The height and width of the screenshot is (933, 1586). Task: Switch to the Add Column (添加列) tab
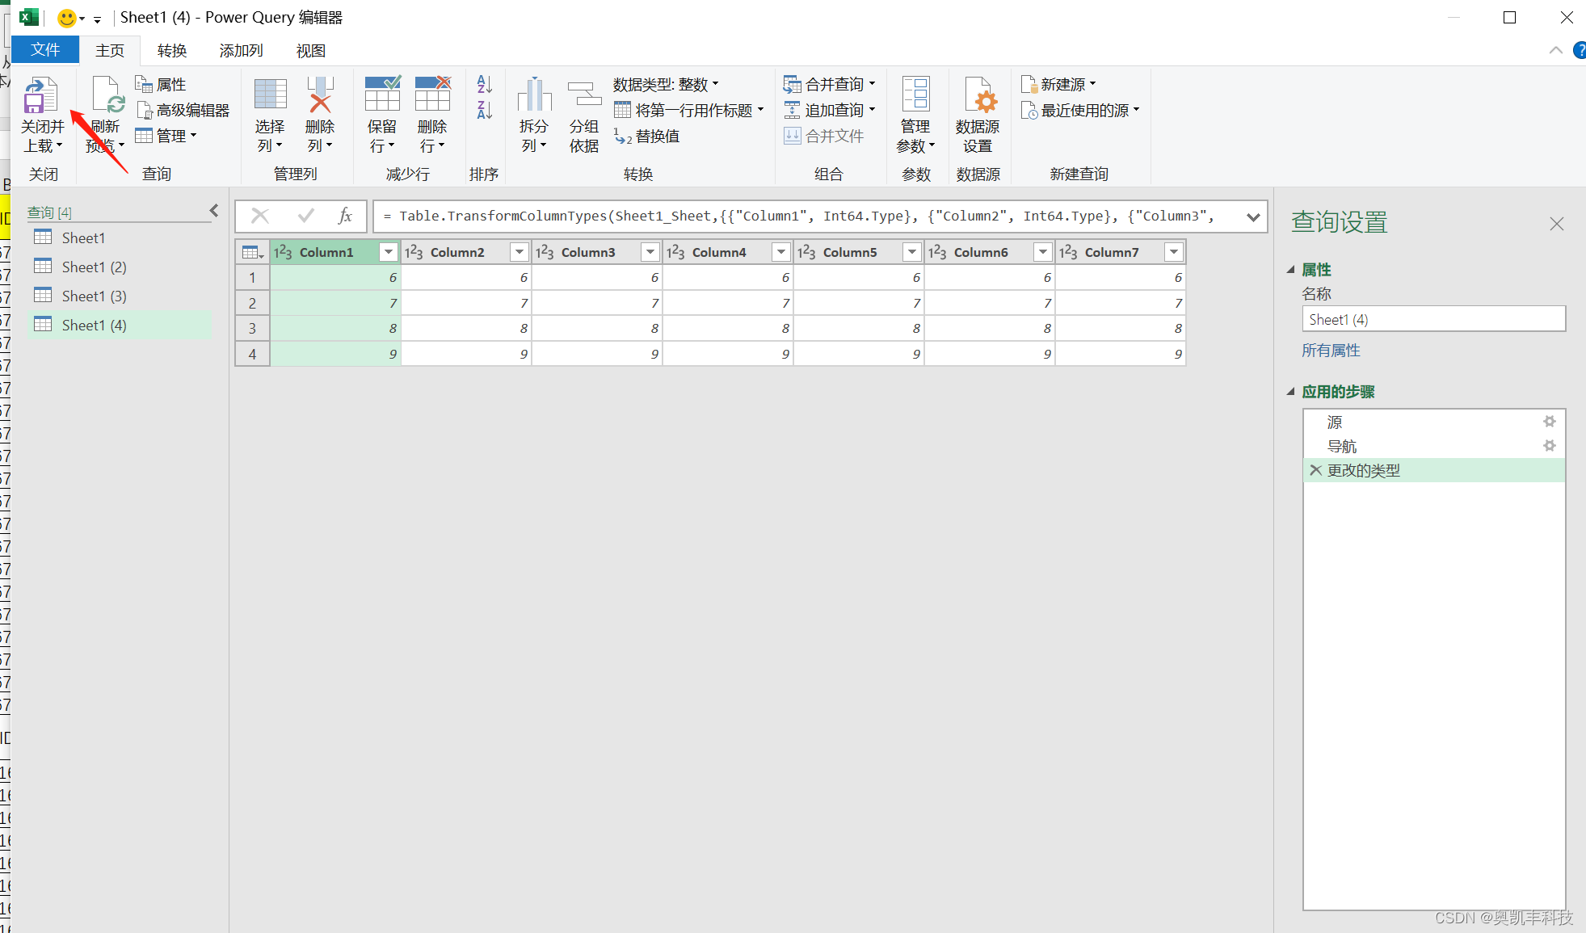tap(241, 51)
